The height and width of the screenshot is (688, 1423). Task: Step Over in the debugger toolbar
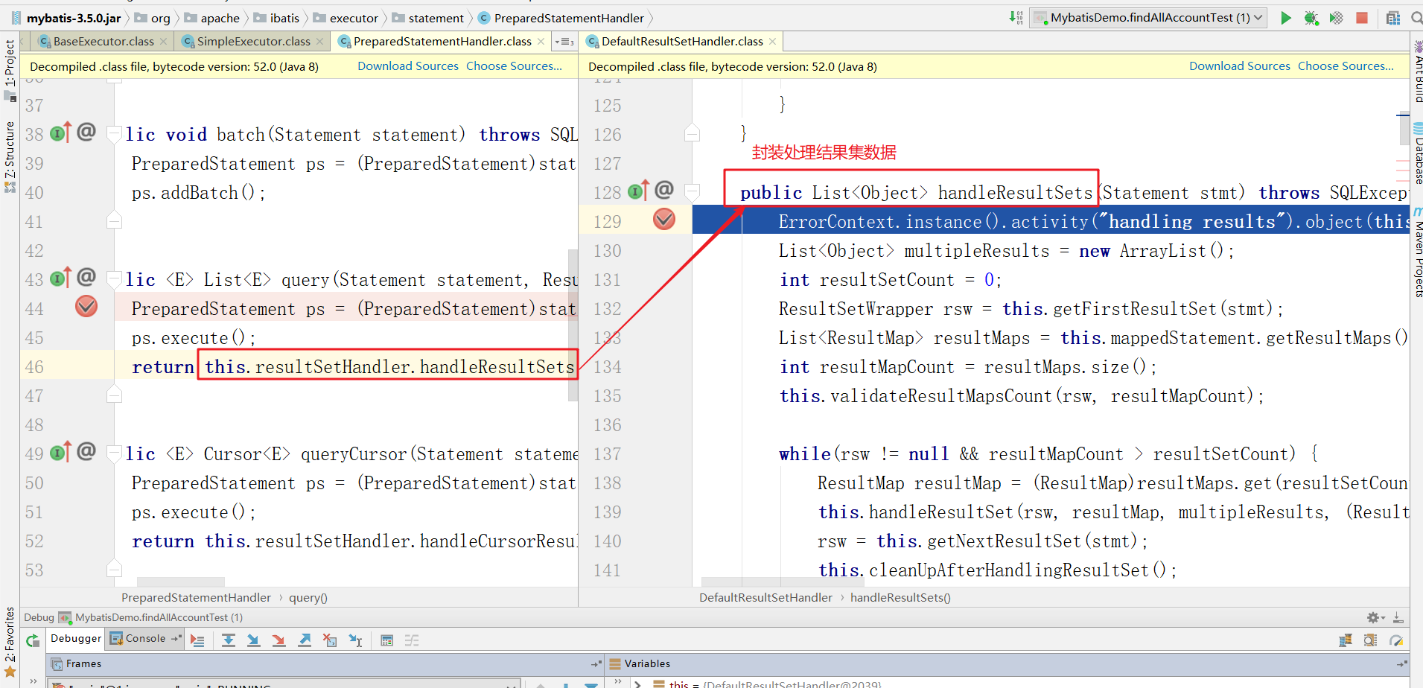[x=229, y=640]
